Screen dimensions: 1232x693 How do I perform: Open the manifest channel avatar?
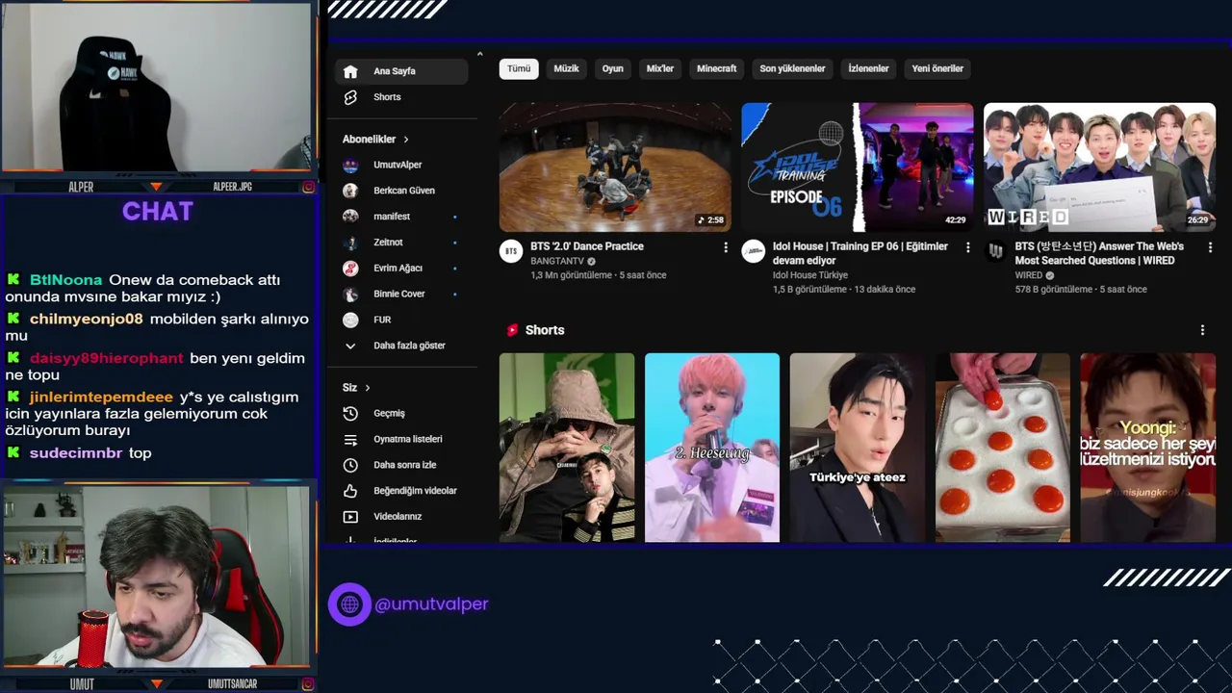pyautogui.click(x=350, y=217)
